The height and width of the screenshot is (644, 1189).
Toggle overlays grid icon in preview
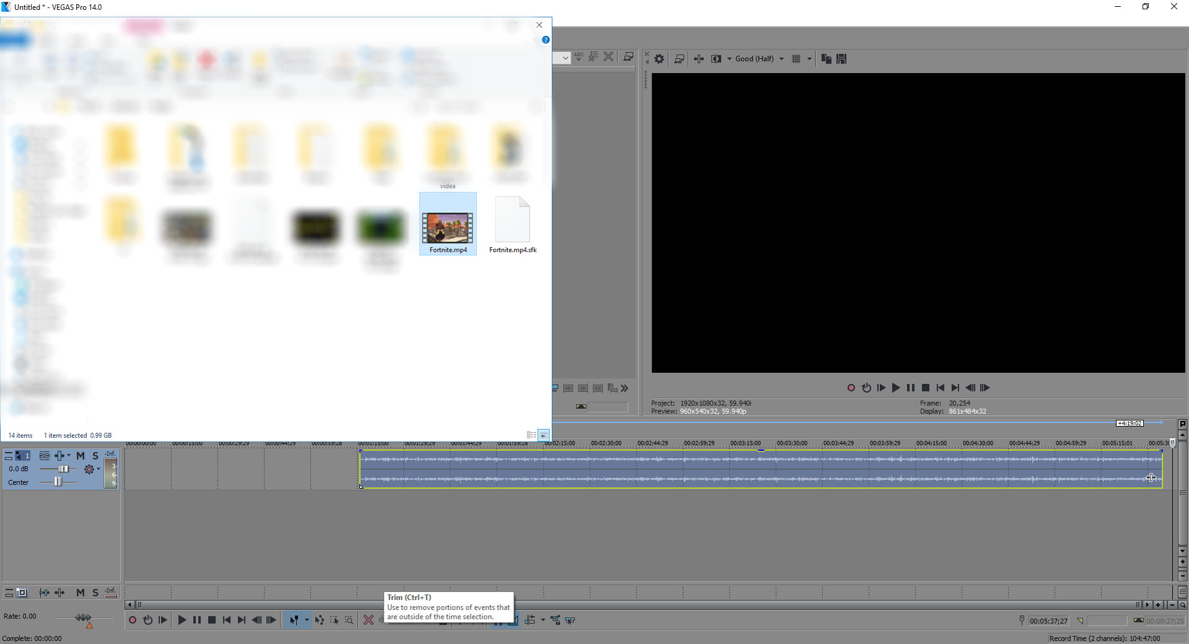pyautogui.click(x=796, y=59)
